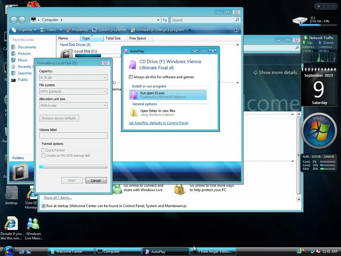Click the Start button in Format dialog
The height and width of the screenshot is (256, 341).
point(72,180)
